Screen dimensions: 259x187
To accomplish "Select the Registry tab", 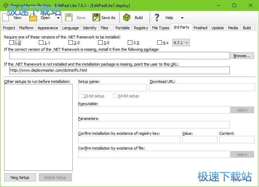I will click(x=141, y=28).
